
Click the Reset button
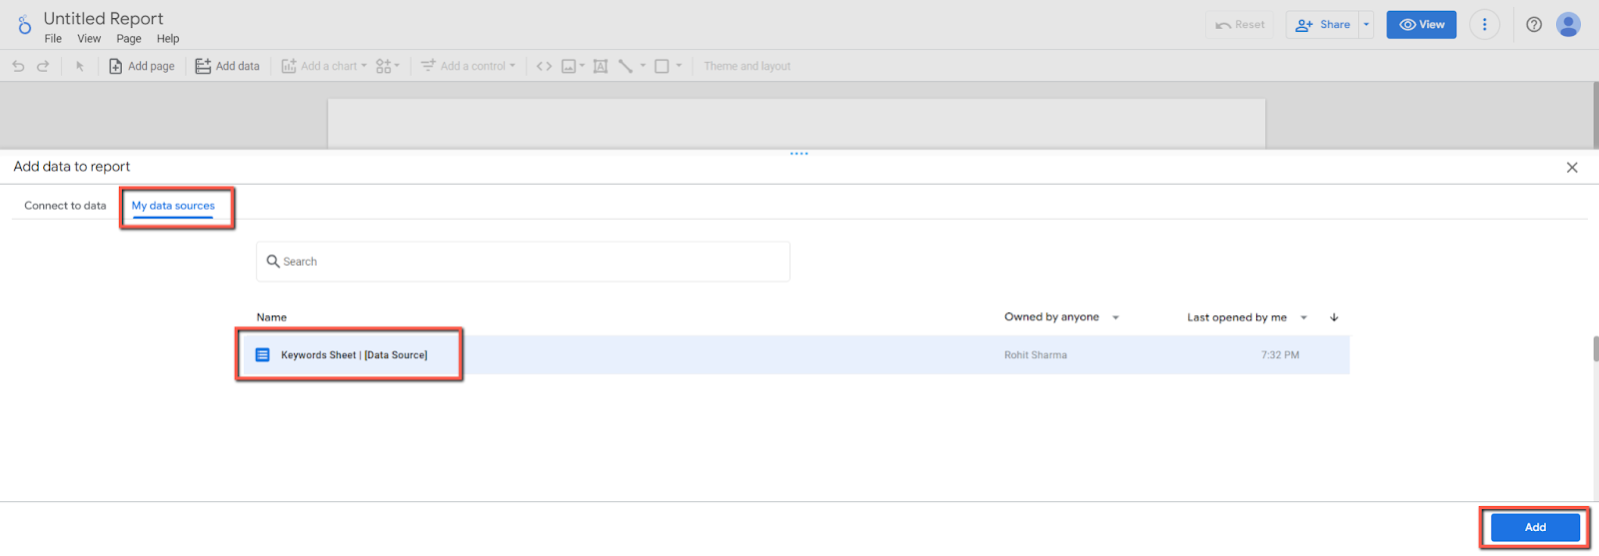(1239, 25)
